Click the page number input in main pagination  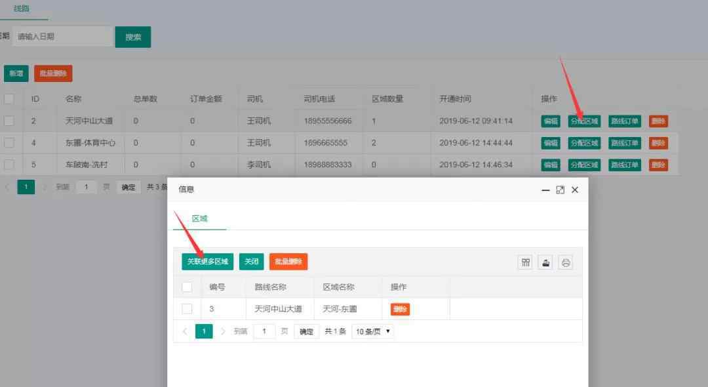[x=87, y=187]
